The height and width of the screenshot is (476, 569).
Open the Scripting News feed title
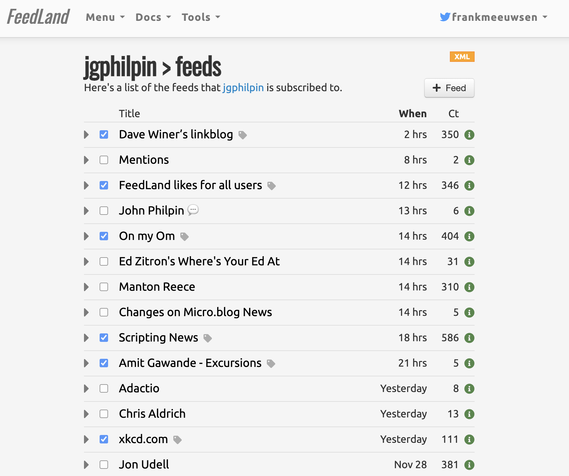159,338
